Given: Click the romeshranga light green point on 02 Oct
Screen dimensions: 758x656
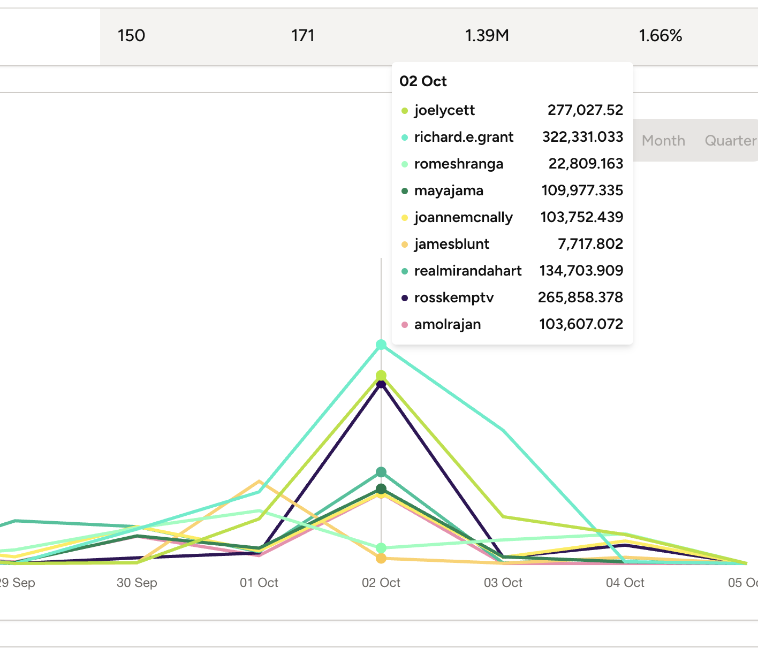Looking at the screenshot, I should 381,548.
